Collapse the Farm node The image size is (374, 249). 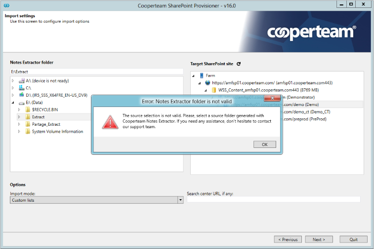(x=194, y=76)
